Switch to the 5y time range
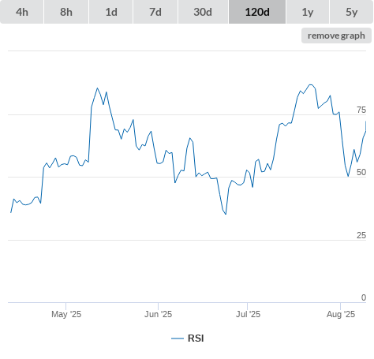The width and height of the screenshot is (374, 359). click(x=351, y=12)
